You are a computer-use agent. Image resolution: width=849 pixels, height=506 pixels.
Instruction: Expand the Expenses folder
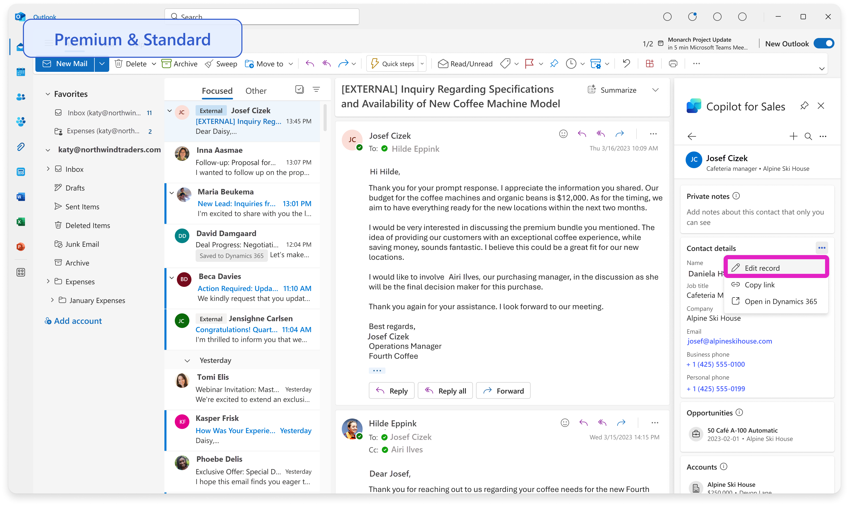pos(48,281)
